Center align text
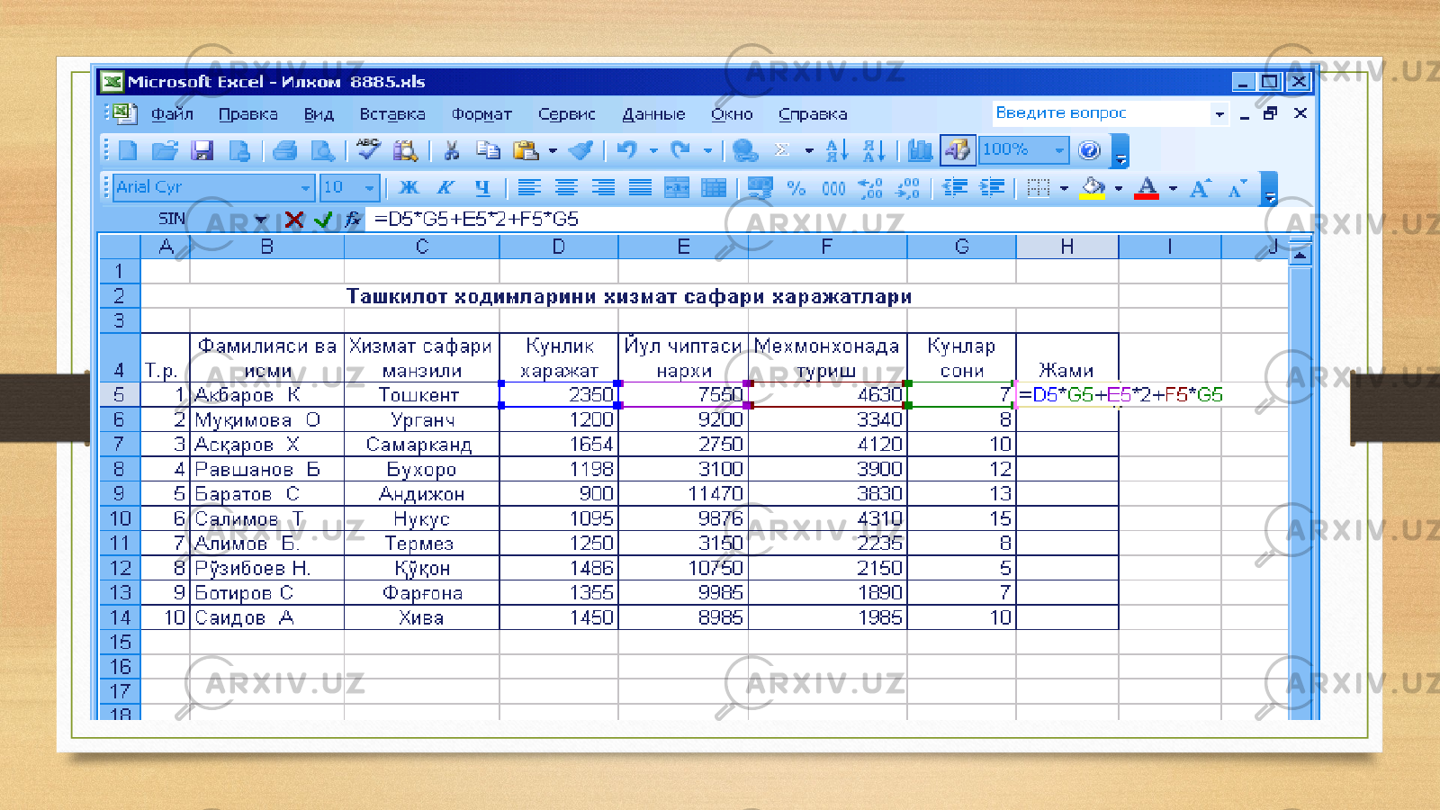 click(x=566, y=188)
